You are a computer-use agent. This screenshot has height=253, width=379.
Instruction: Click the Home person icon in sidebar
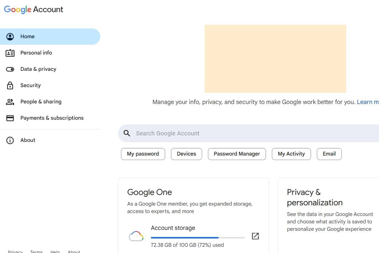pyautogui.click(x=10, y=37)
